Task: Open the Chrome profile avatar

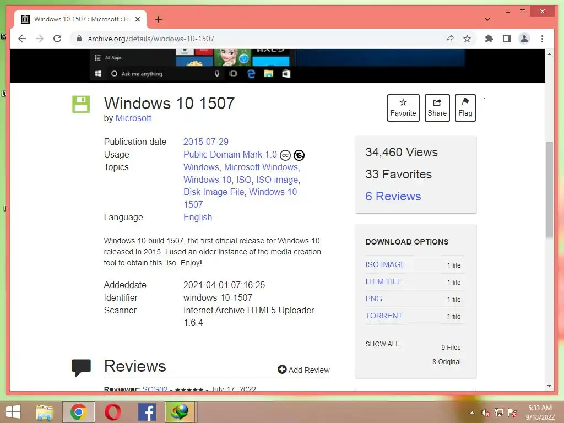Action: coord(524,39)
